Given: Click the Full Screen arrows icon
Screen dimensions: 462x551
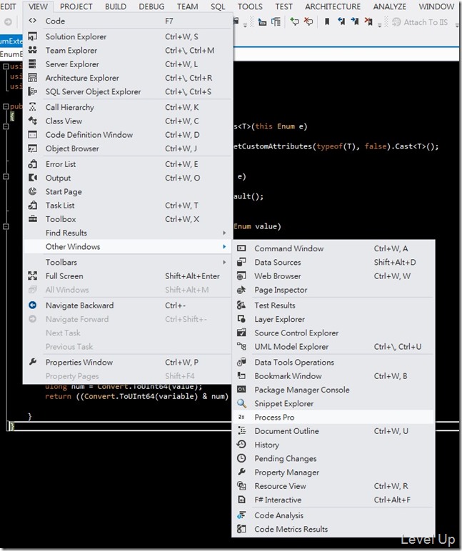Looking at the screenshot, I should [33, 275].
